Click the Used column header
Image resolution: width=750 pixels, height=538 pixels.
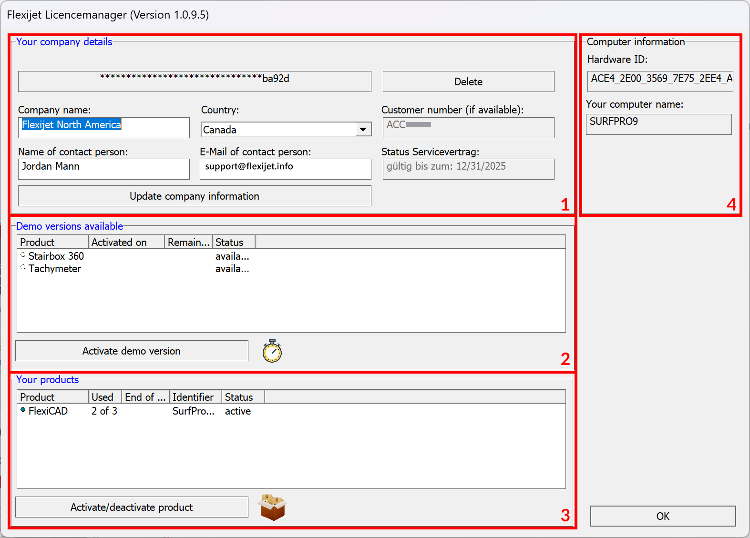105,397
